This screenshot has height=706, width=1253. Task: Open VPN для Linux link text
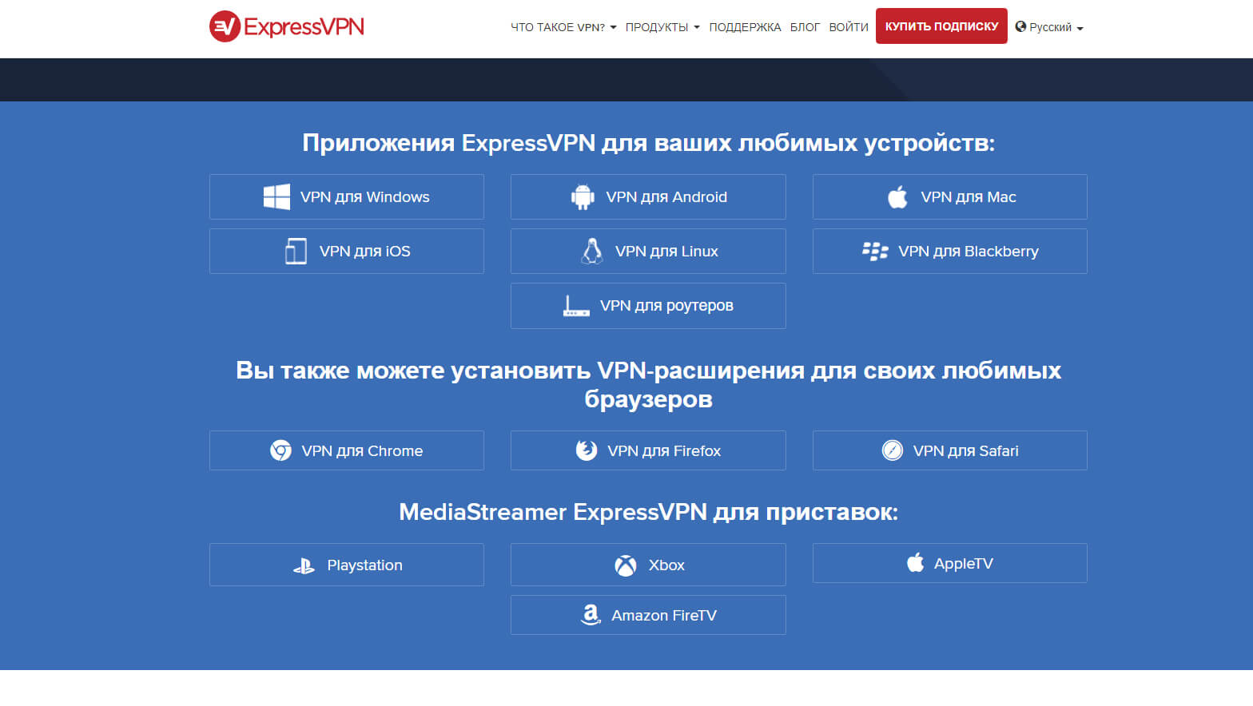pos(666,251)
